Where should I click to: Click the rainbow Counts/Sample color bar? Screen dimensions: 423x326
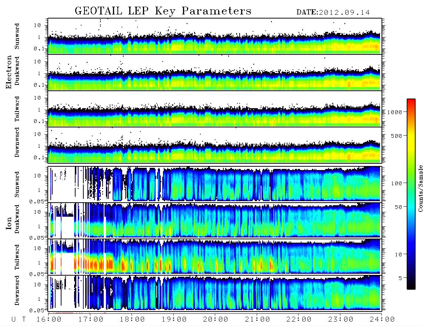coord(411,194)
